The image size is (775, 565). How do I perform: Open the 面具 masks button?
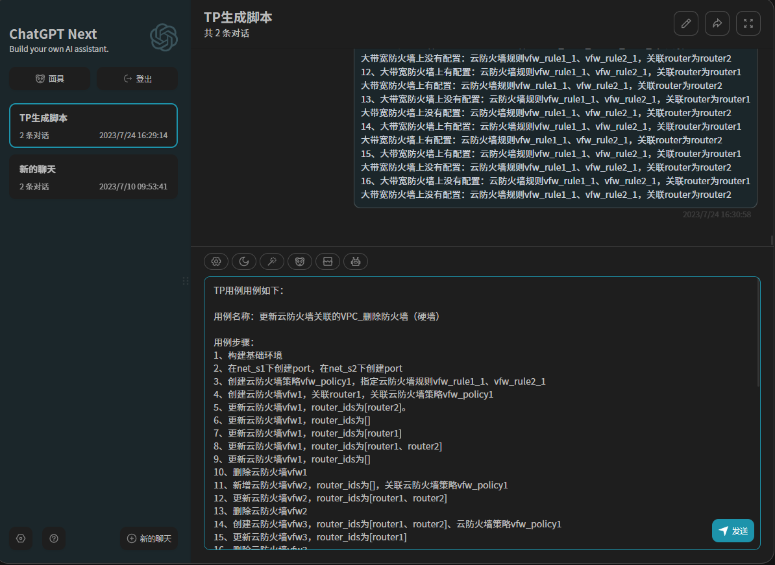50,79
